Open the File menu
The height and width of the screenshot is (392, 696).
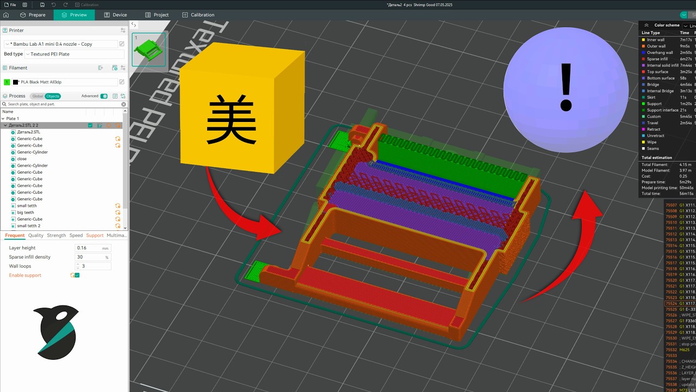(x=10, y=5)
